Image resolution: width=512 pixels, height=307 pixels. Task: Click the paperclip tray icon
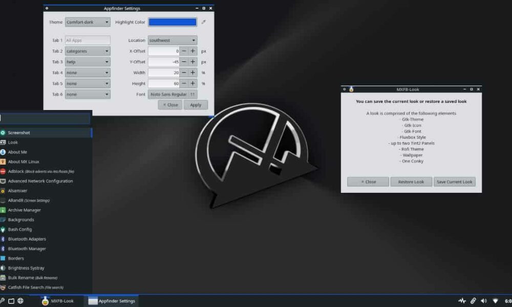pyautogui.click(x=473, y=301)
